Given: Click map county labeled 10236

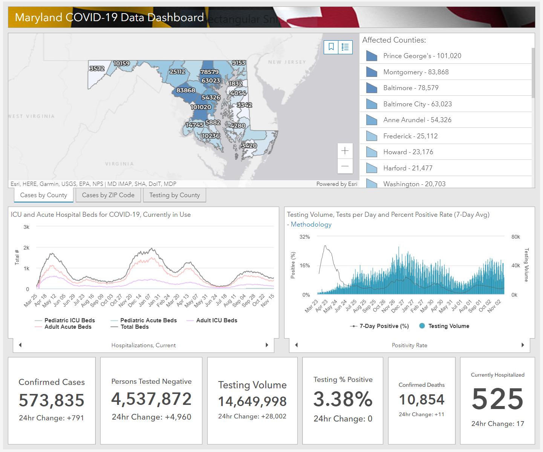Looking at the screenshot, I should 211,136.
